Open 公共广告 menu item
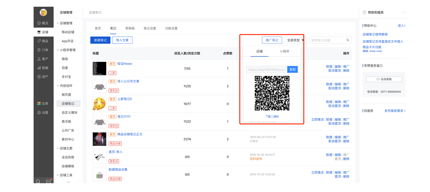430x192 pixels. tap(68, 130)
